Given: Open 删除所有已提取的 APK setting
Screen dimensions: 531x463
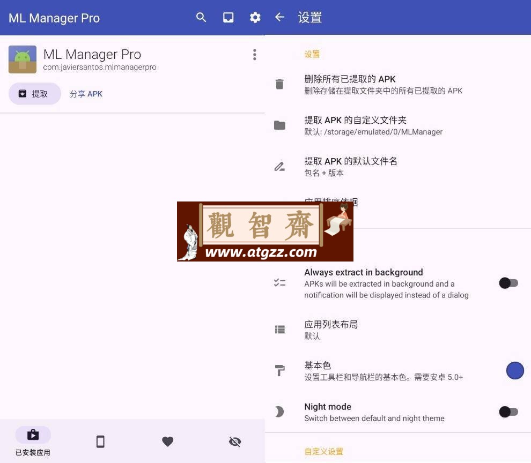Looking at the screenshot, I should click(x=398, y=85).
